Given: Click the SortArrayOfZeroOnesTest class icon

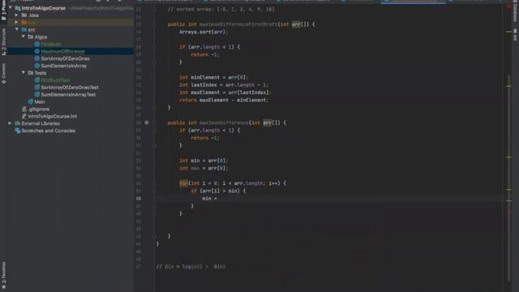Looking at the screenshot, I should click(37, 88).
